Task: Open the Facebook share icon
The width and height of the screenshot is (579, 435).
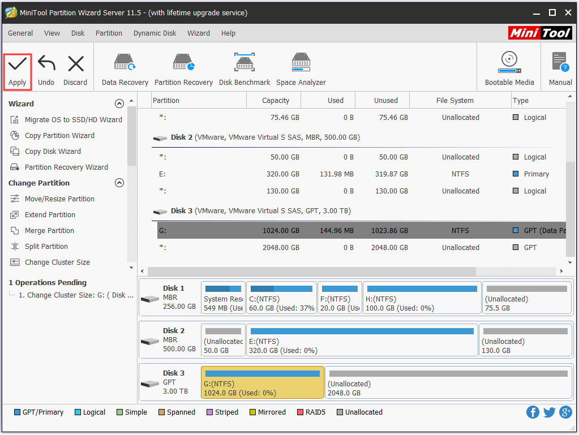Action: click(533, 412)
